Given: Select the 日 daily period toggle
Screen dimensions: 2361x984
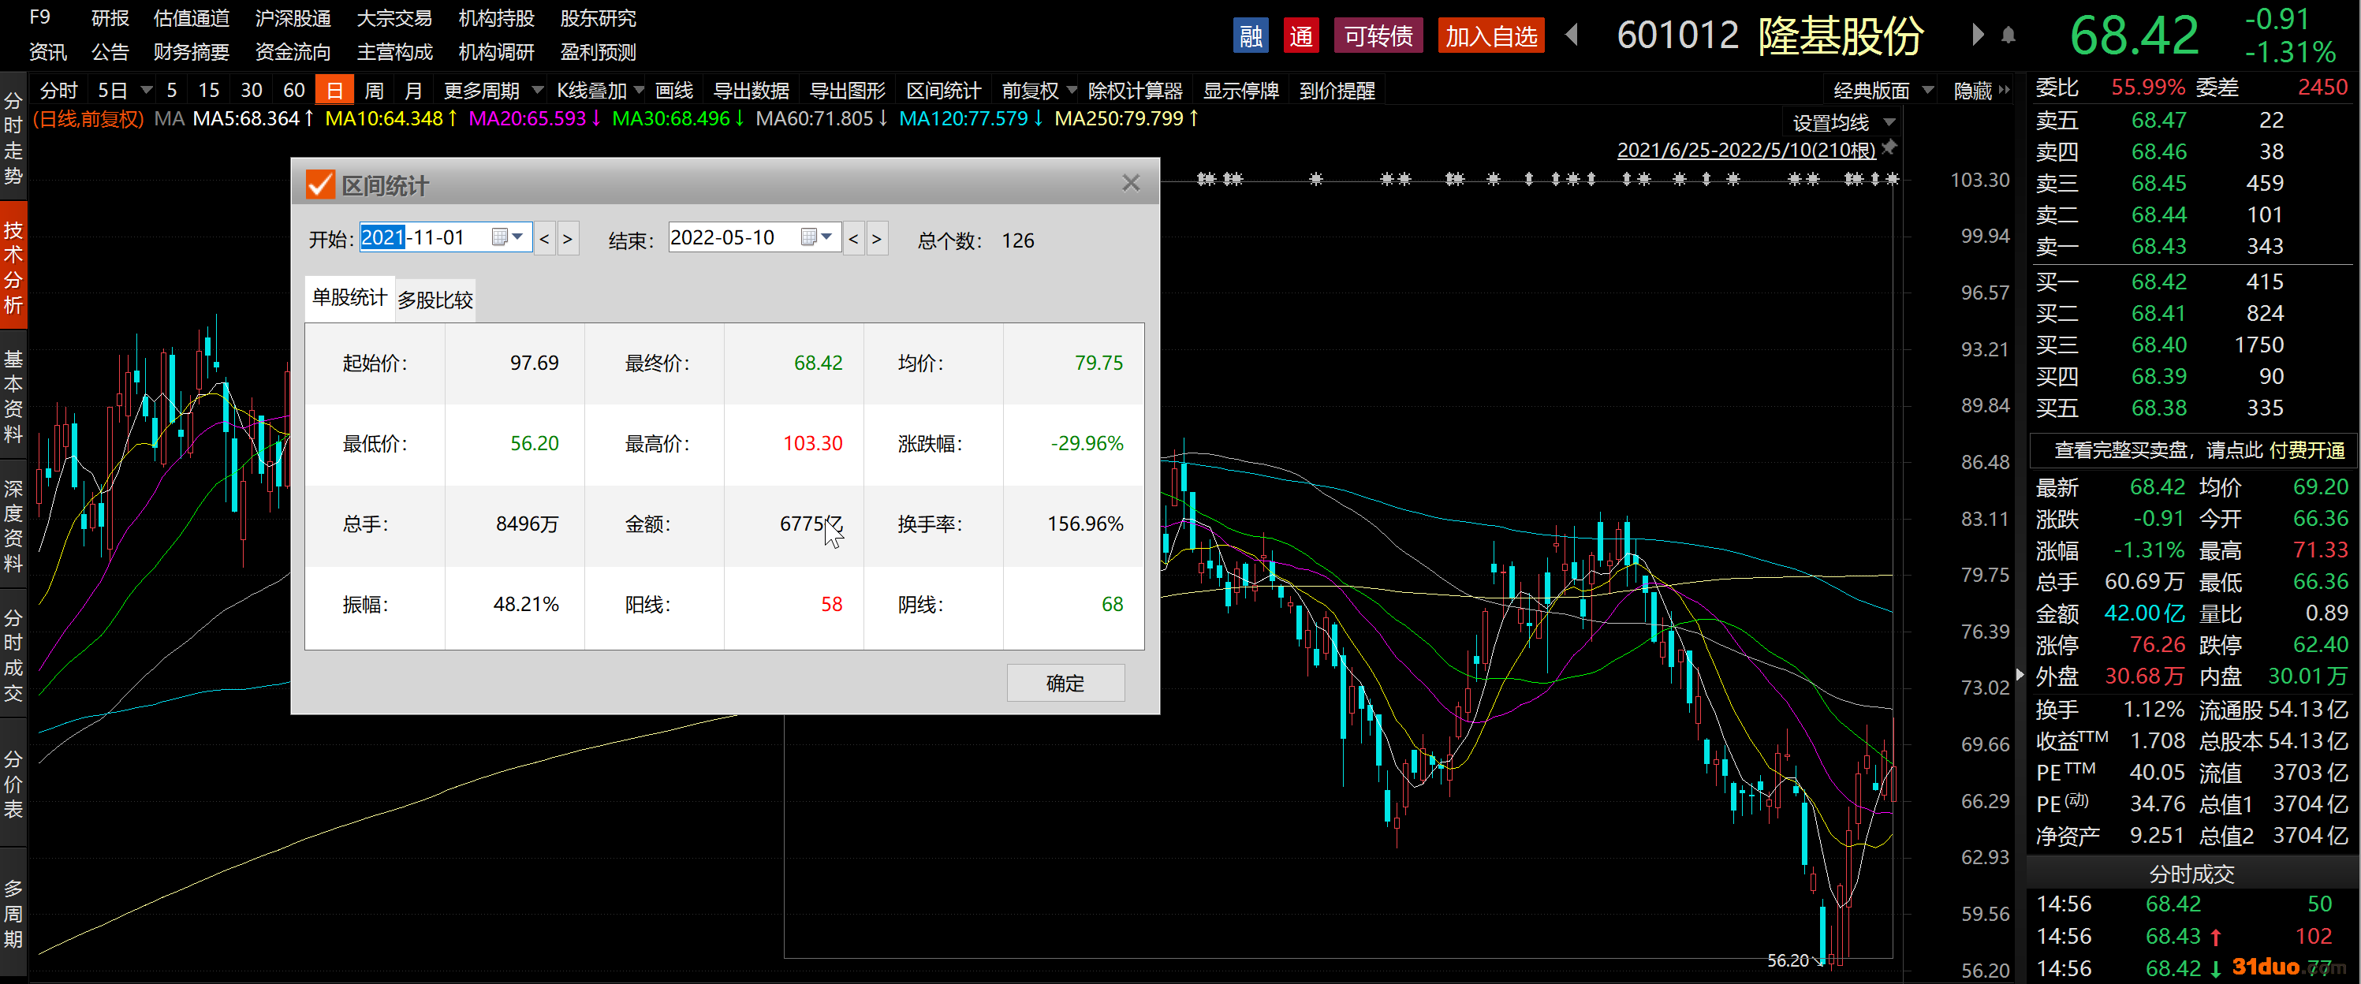Looking at the screenshot, I should coord(334,91).
